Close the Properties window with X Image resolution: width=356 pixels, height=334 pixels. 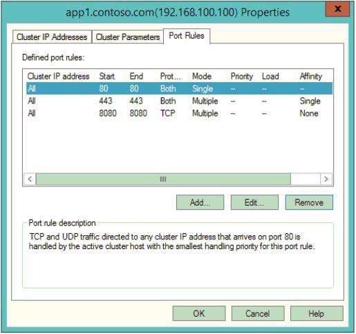(337, 9)
